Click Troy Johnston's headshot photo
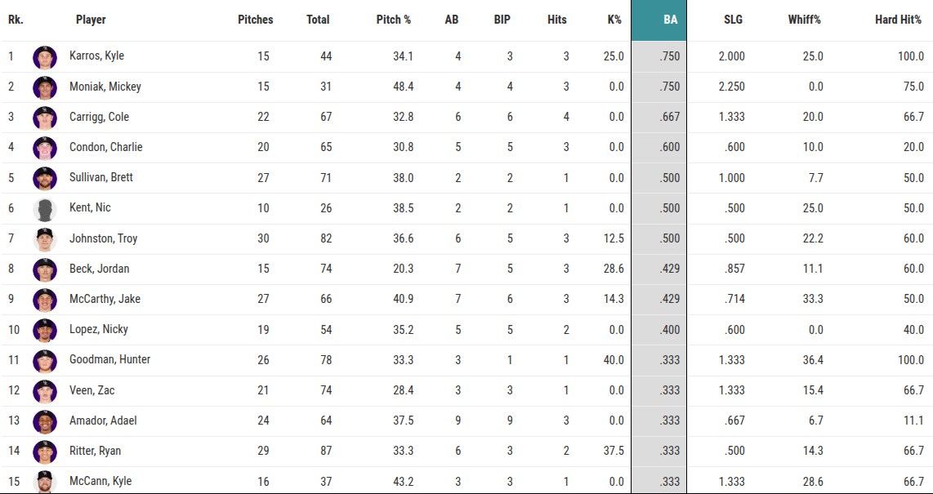This screenshot has height=494, width=933. click(x=44, y=238)
